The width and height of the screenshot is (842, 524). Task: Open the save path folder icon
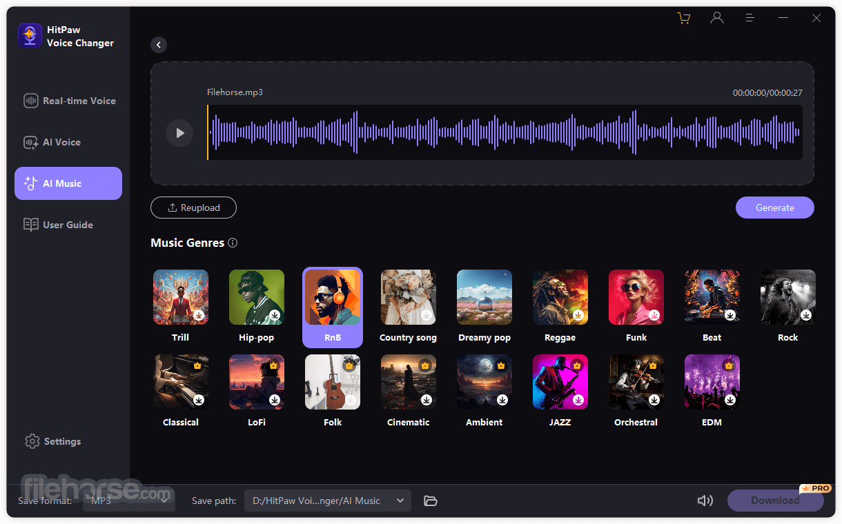[x=431, y=501]
